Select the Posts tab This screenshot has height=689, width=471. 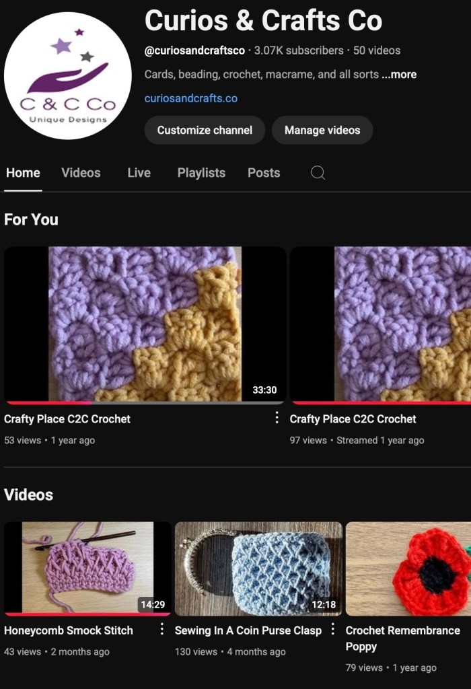(263, 173)
